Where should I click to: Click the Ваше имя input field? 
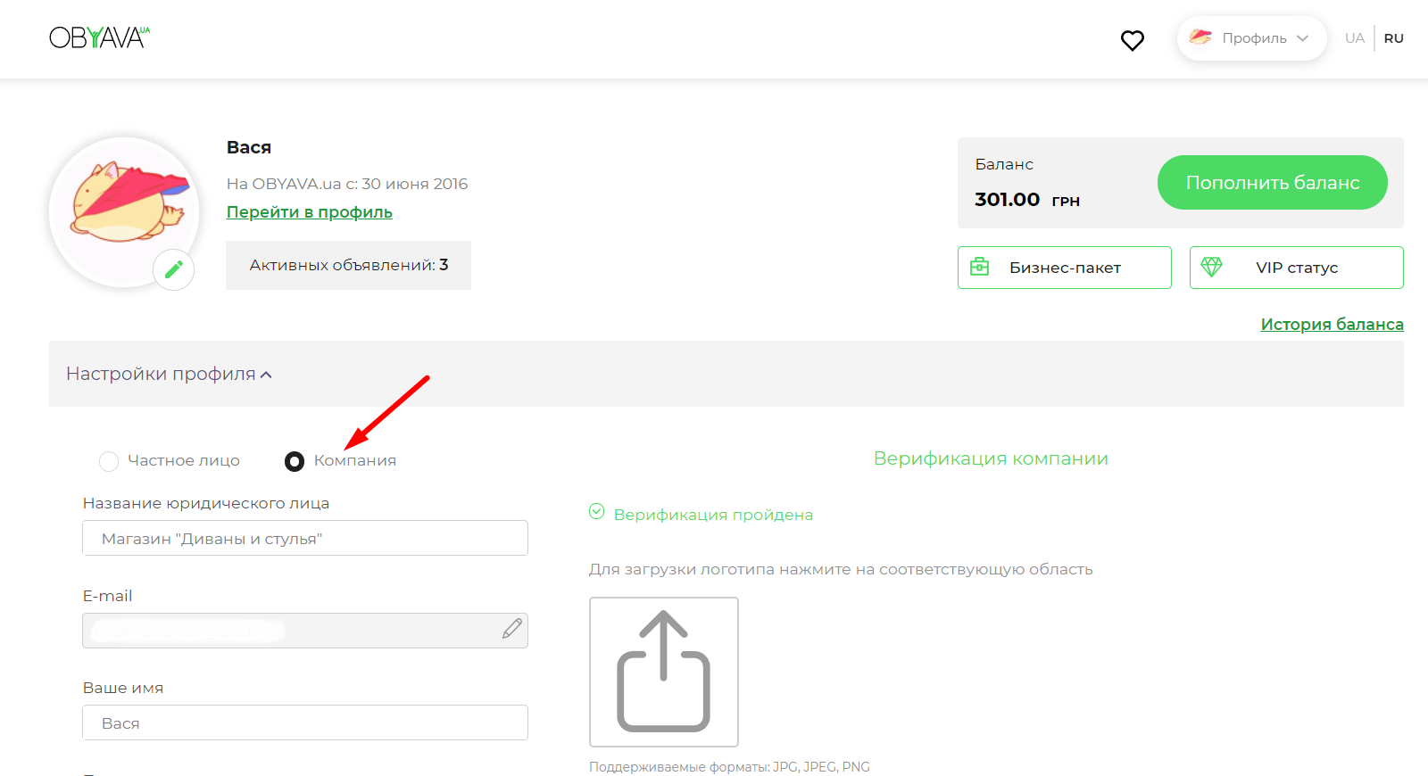(305, 723)
